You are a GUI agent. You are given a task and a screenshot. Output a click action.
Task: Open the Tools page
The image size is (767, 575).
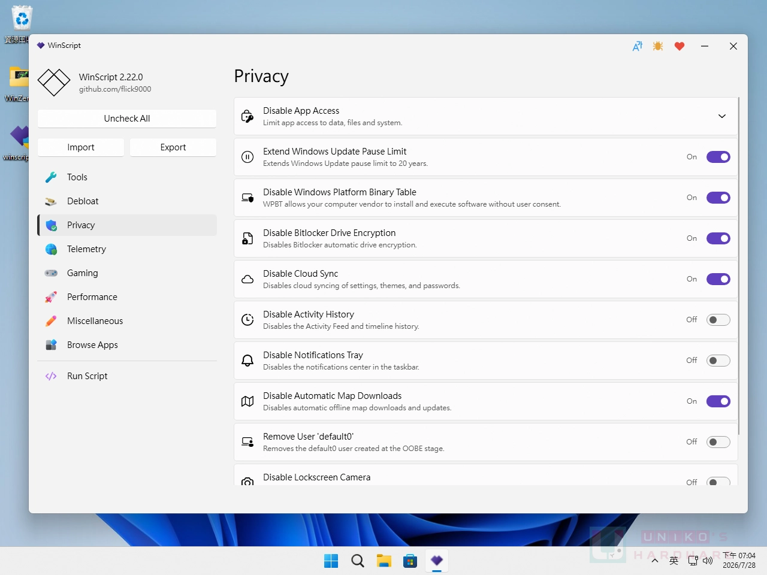point(127,177)
